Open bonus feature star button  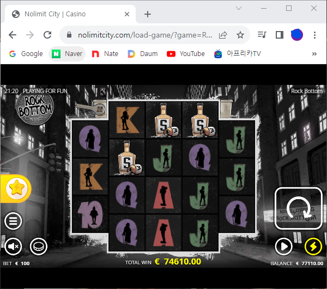17,188
